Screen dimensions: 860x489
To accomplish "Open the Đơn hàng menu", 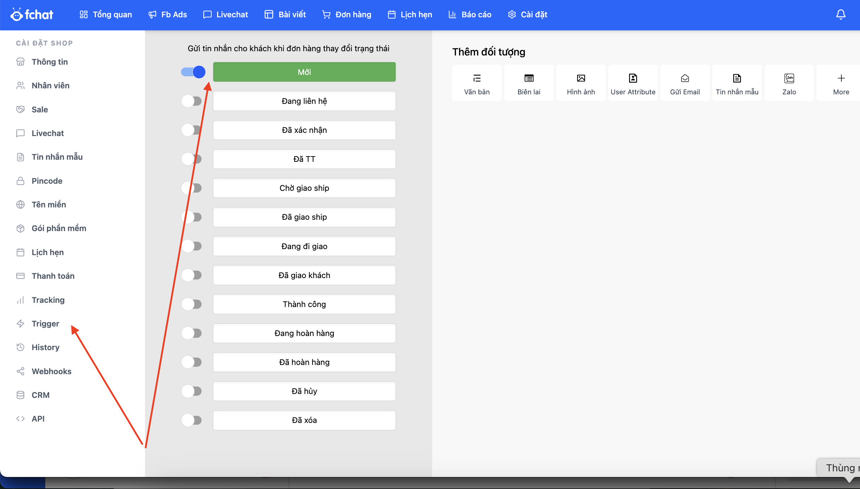I will 347,14.
